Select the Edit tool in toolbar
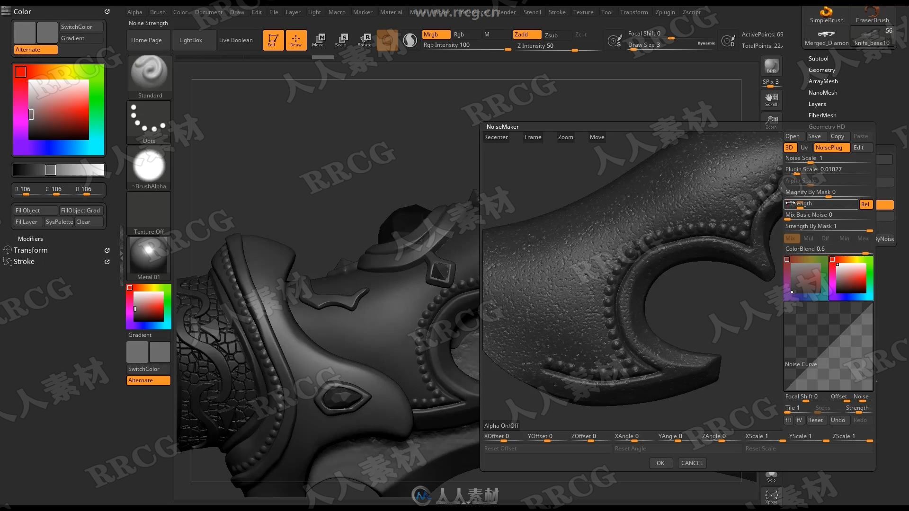This screenshot has width=909, height=511. pyautogui.click(x=272, y=39)
